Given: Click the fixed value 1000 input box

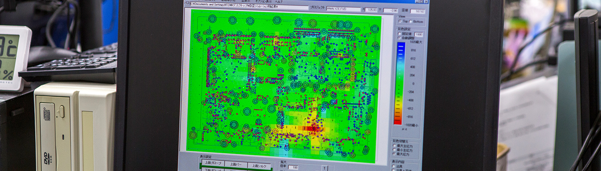Looking at the screenshot, I should point(419,34).
